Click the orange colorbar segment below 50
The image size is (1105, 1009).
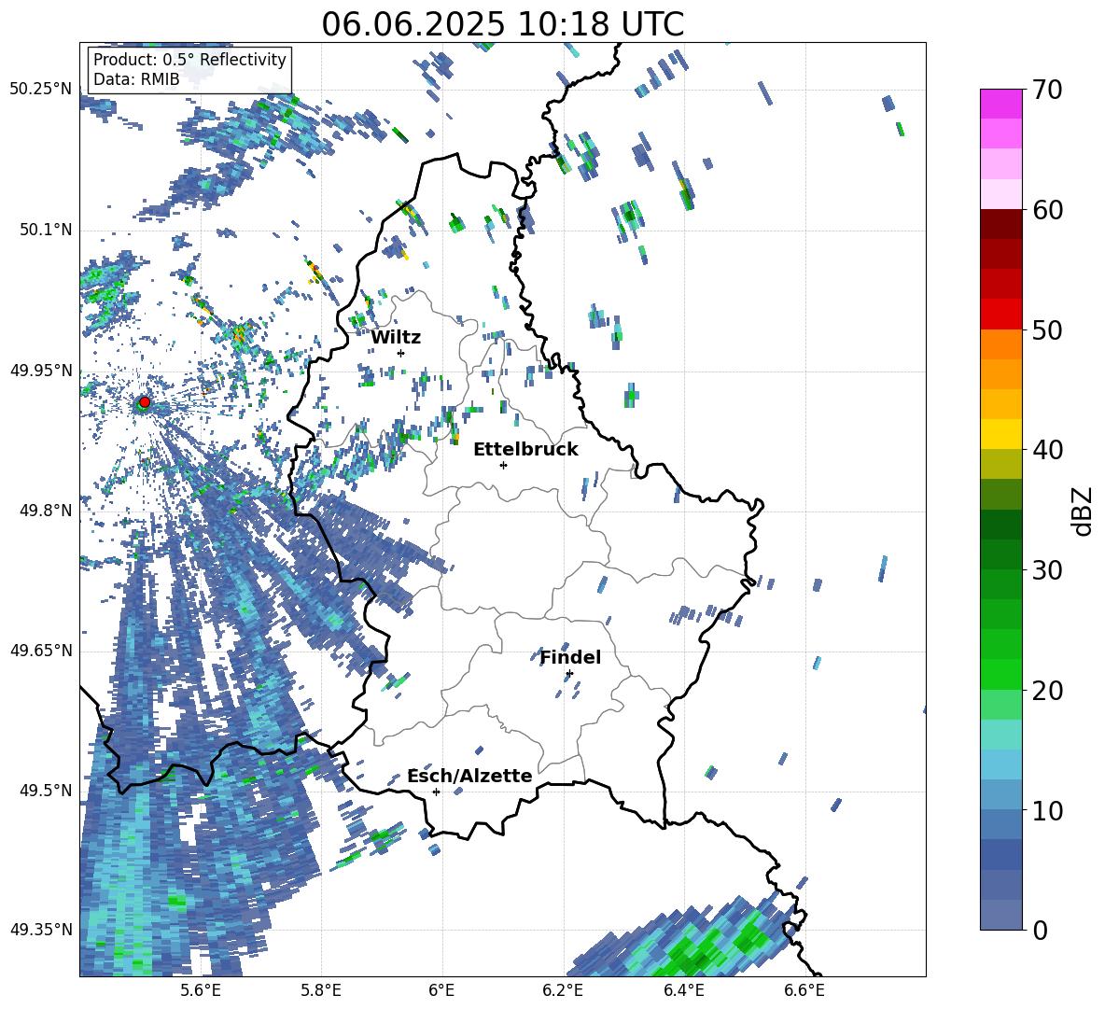point(1000,344)
